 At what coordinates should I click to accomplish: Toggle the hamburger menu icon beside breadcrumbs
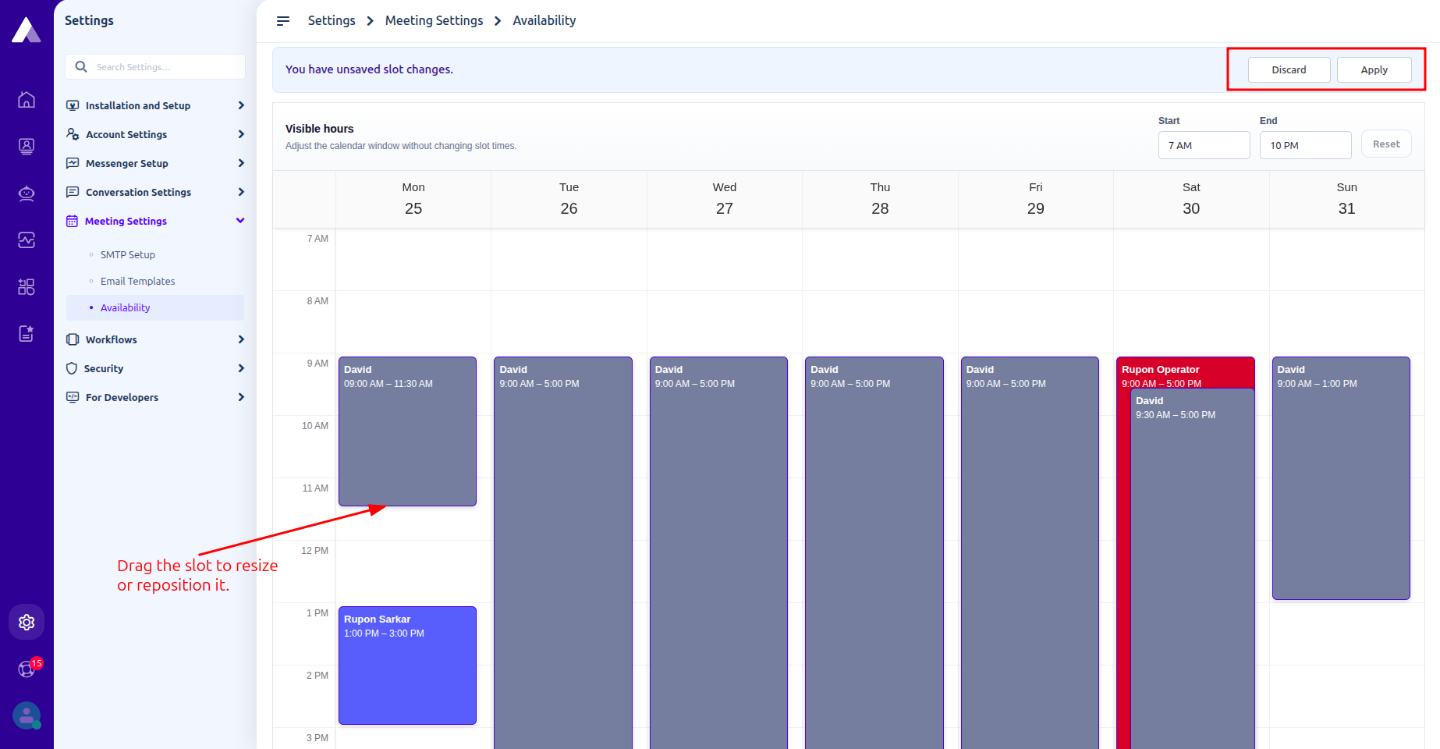point(283,21)
